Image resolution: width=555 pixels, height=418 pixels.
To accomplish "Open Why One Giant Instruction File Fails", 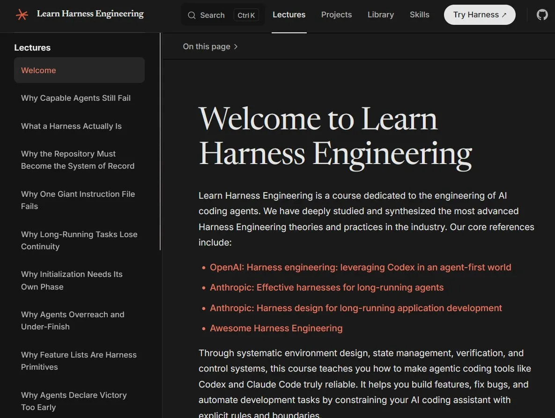I will click(x=78, y=200).
